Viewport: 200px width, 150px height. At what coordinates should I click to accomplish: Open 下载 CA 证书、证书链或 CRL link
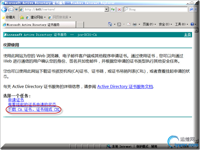pyautogui.click(x=34, y=110)
